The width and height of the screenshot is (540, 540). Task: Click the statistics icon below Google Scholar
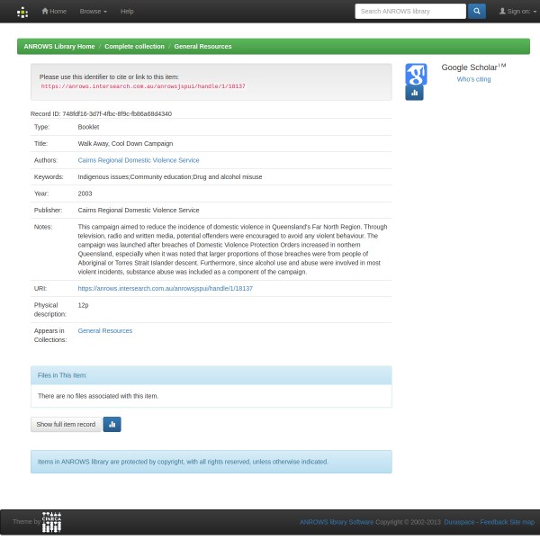[x=414, y=93]
